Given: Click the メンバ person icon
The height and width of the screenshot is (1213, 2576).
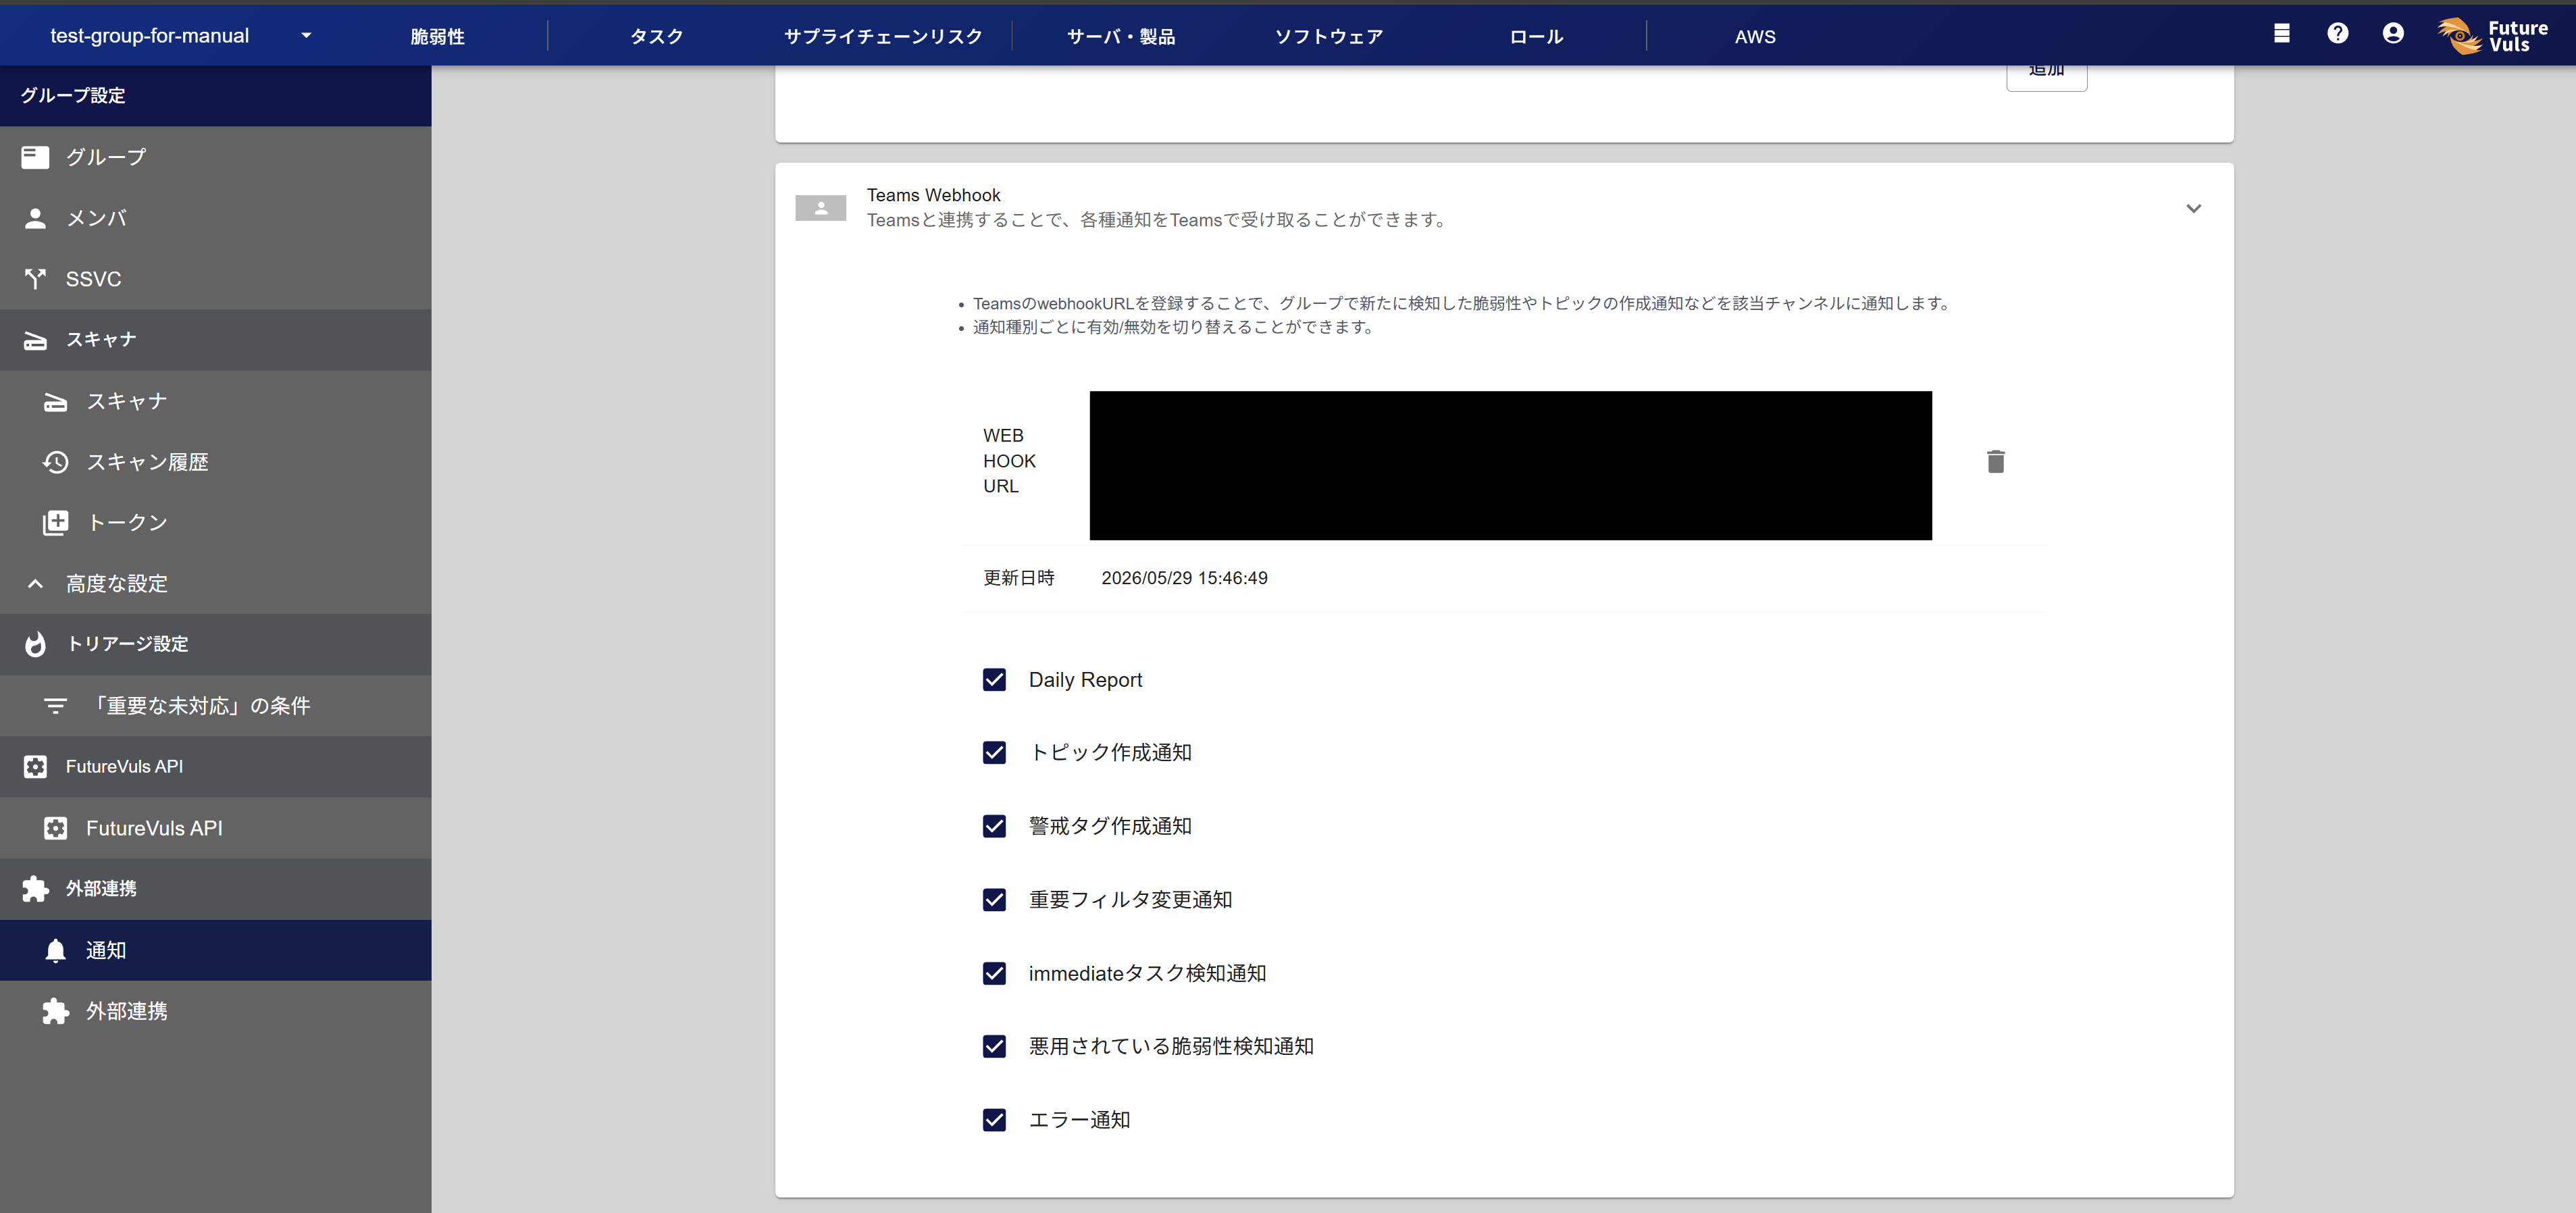Looking at the screenshot, I should pyautogui.click(x=35, y=218).
